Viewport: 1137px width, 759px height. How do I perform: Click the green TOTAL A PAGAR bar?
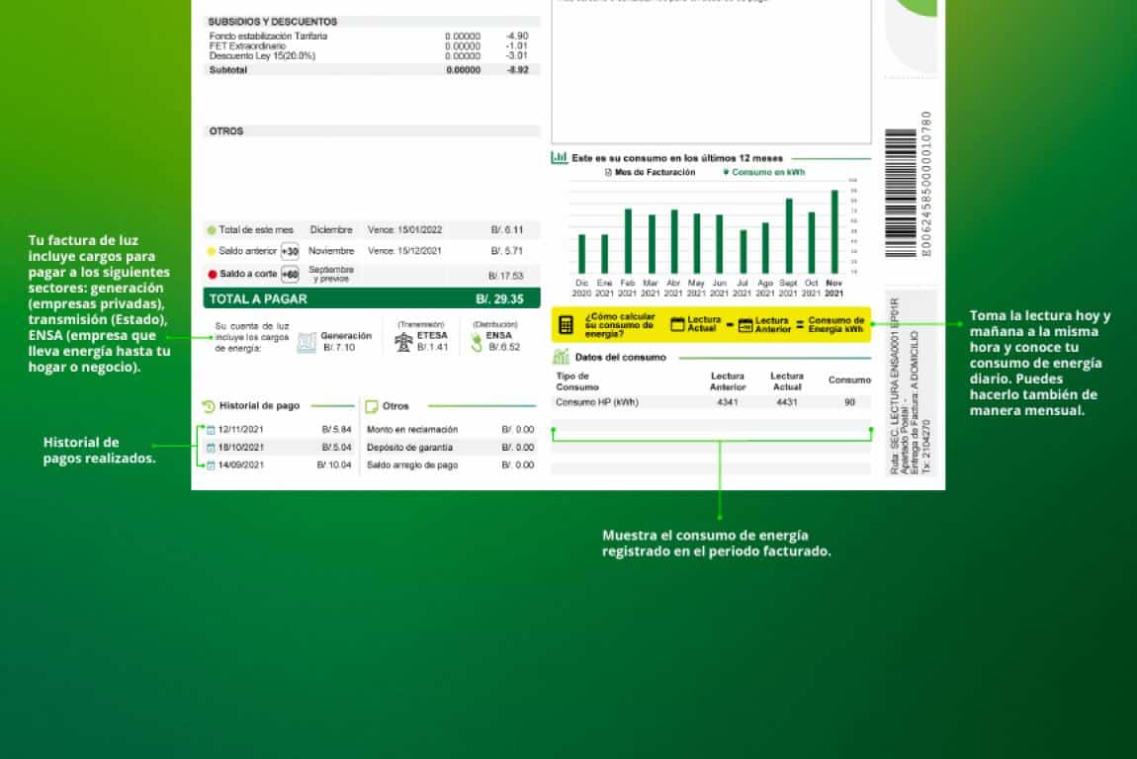[372, 298]
